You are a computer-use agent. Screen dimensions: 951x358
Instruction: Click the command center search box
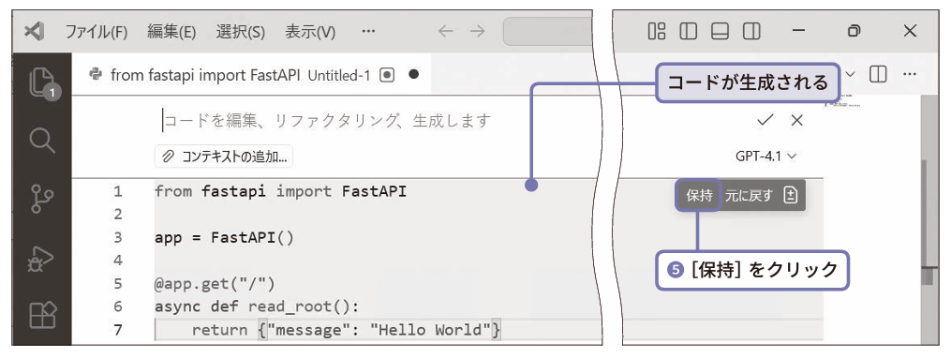(x=547, y=31)
